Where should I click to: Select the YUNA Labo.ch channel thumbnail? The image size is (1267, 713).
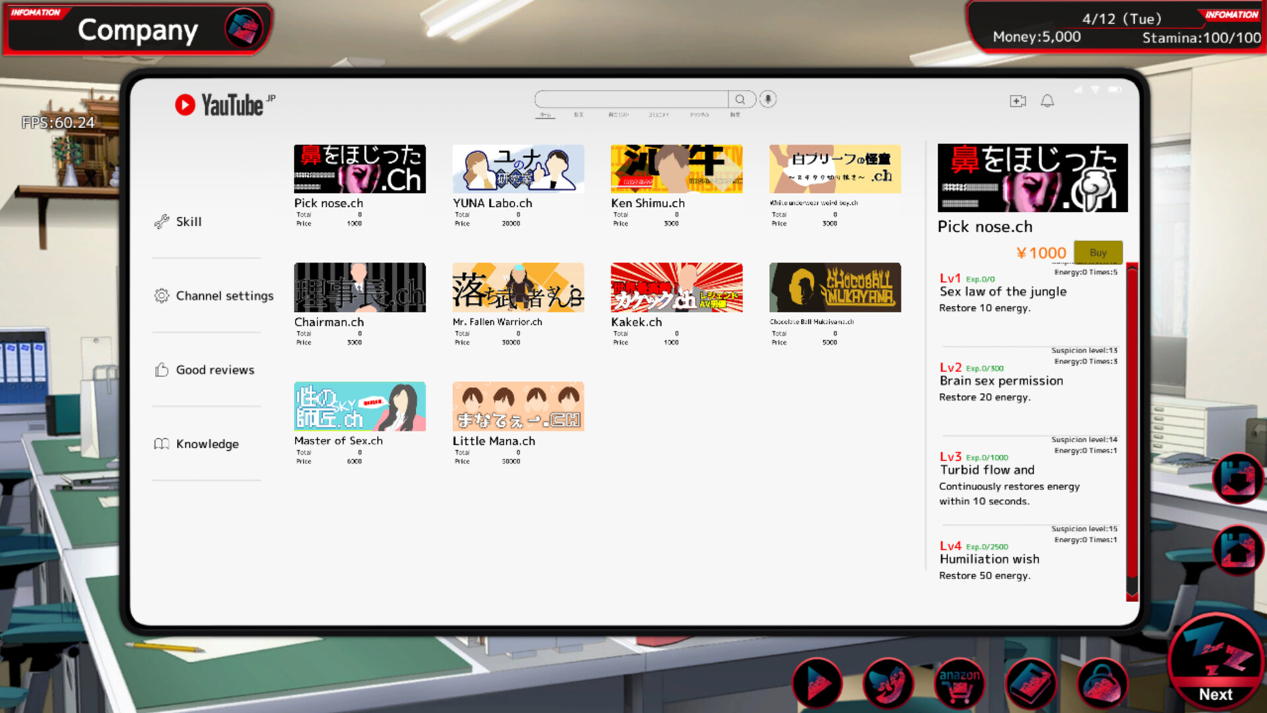click(518, 169)
